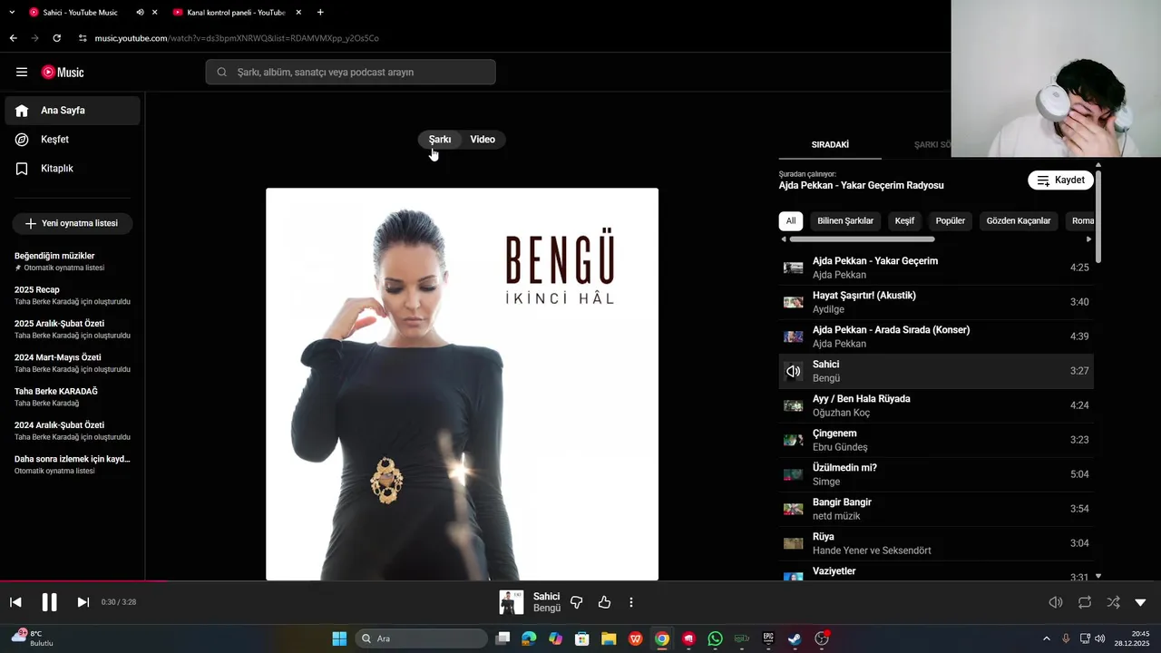Image resolution: width=1161 pixels, height=653 pixels.
Task: Open Steam from taskbar
Action: [x=795, y=638]
